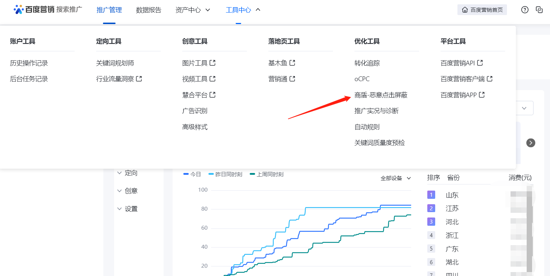This screenshot has width=550, height=276.
Task: Click external link icon beside 图片工具
Action: (x=212, y=63)
